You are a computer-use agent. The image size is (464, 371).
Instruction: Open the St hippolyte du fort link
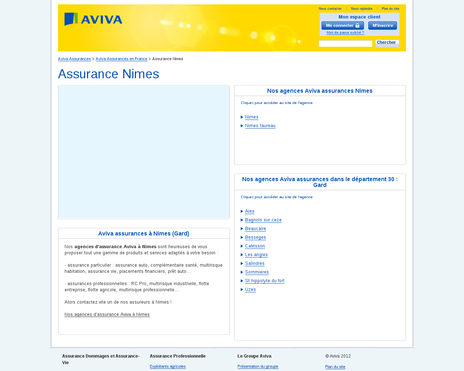coord(265,281)
